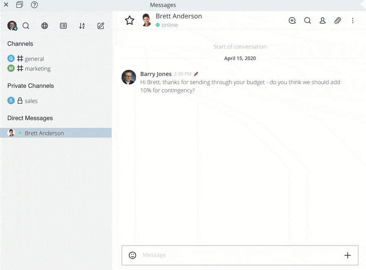Sort channels using the A-Z sort icon
Viewport: 366px width, 270px height.
click(x=82, y=25)
